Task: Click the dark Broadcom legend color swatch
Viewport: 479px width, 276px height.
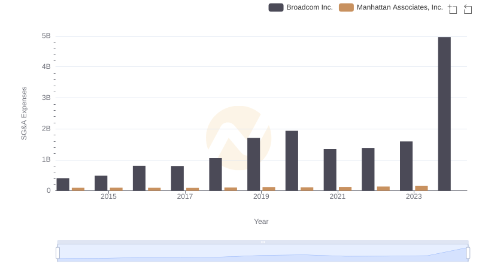Action: [276, 7]
